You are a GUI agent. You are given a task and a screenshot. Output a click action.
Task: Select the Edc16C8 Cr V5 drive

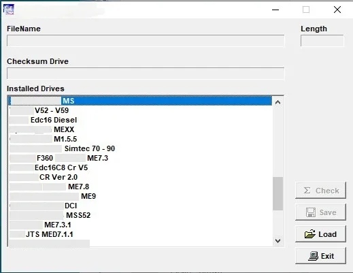[140, 167]
